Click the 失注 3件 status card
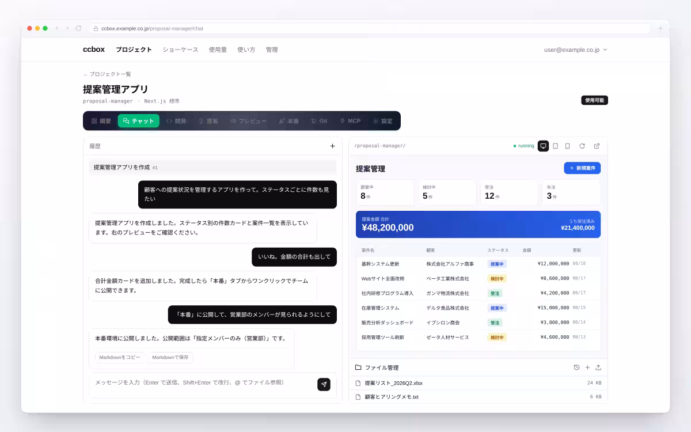This screenshot has height=432, width=691. click(571, 192)
